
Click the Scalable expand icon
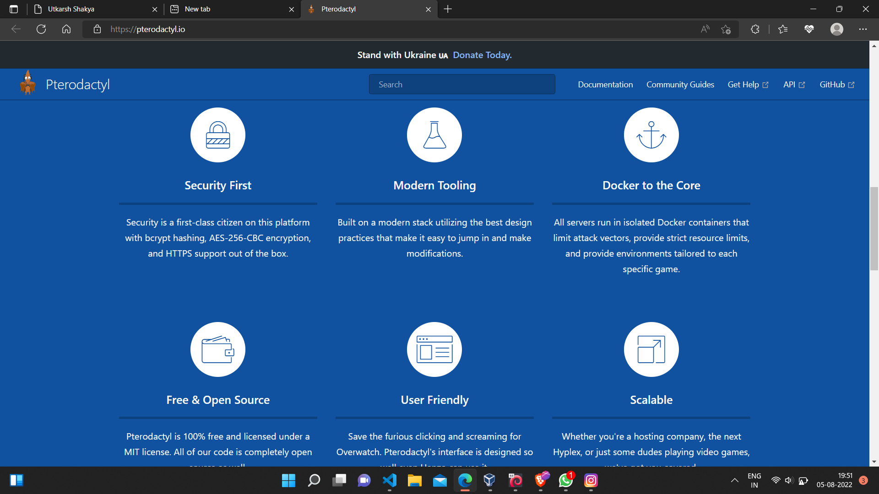pos(651,349)
